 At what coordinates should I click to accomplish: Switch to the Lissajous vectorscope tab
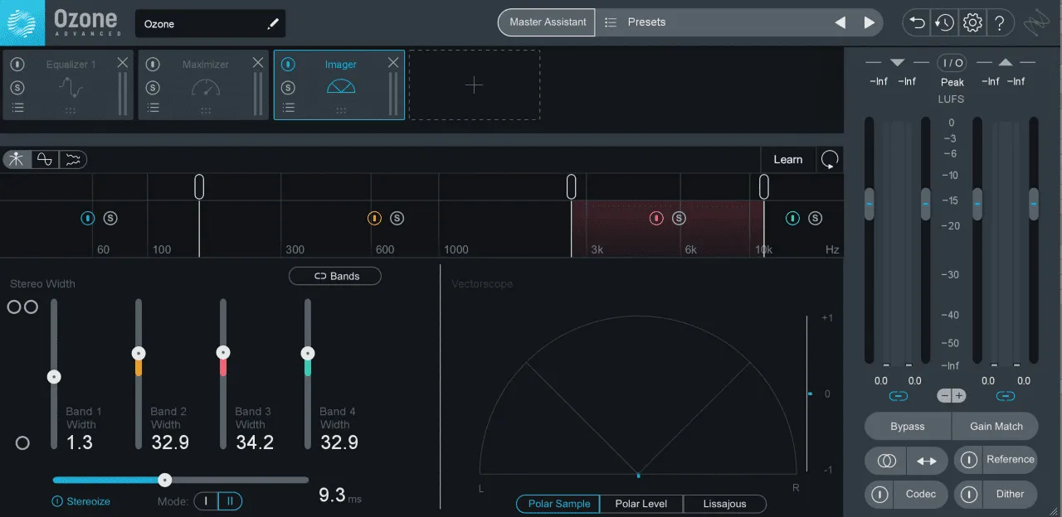click(x=724, y=504)
